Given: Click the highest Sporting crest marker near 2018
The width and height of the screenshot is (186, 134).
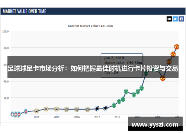Looking at the screenshot, I should tap(126, 92).
